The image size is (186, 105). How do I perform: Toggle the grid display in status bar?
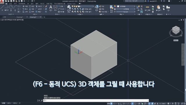(x=111, y=104)
